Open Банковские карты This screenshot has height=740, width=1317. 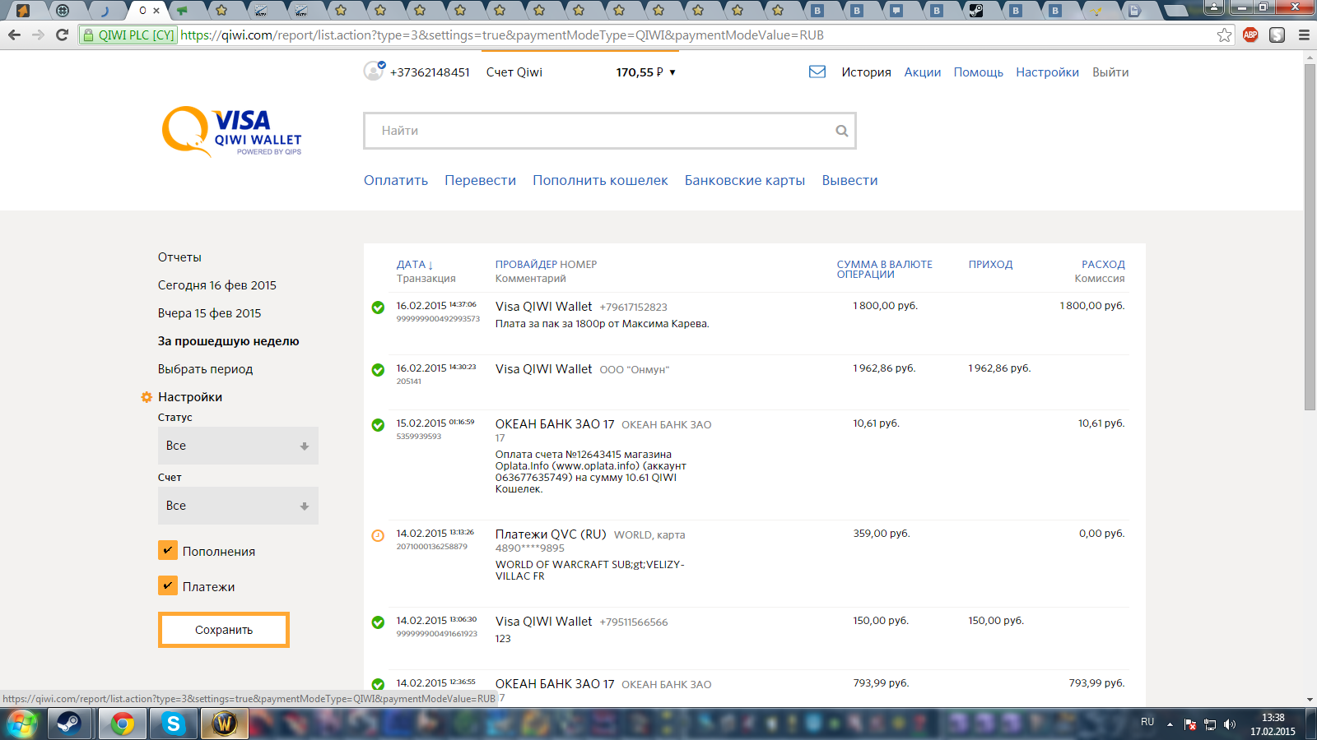pyautogui.click(x=745, y=180)
